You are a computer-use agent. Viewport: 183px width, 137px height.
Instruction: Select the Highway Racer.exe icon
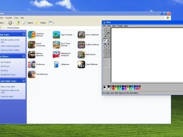pos(32,54)
